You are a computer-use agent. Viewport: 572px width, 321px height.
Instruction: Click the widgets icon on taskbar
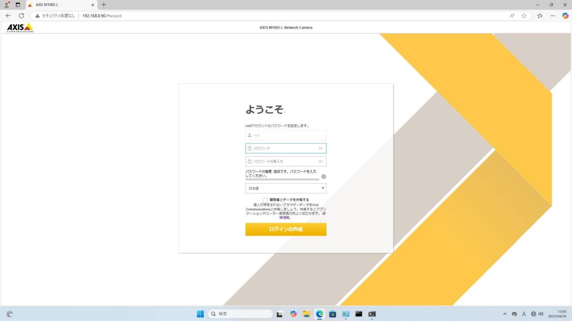point(10,314)
